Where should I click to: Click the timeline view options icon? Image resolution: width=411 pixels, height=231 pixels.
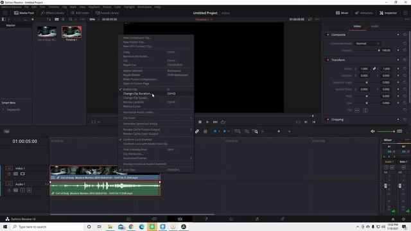coord(6,132)
